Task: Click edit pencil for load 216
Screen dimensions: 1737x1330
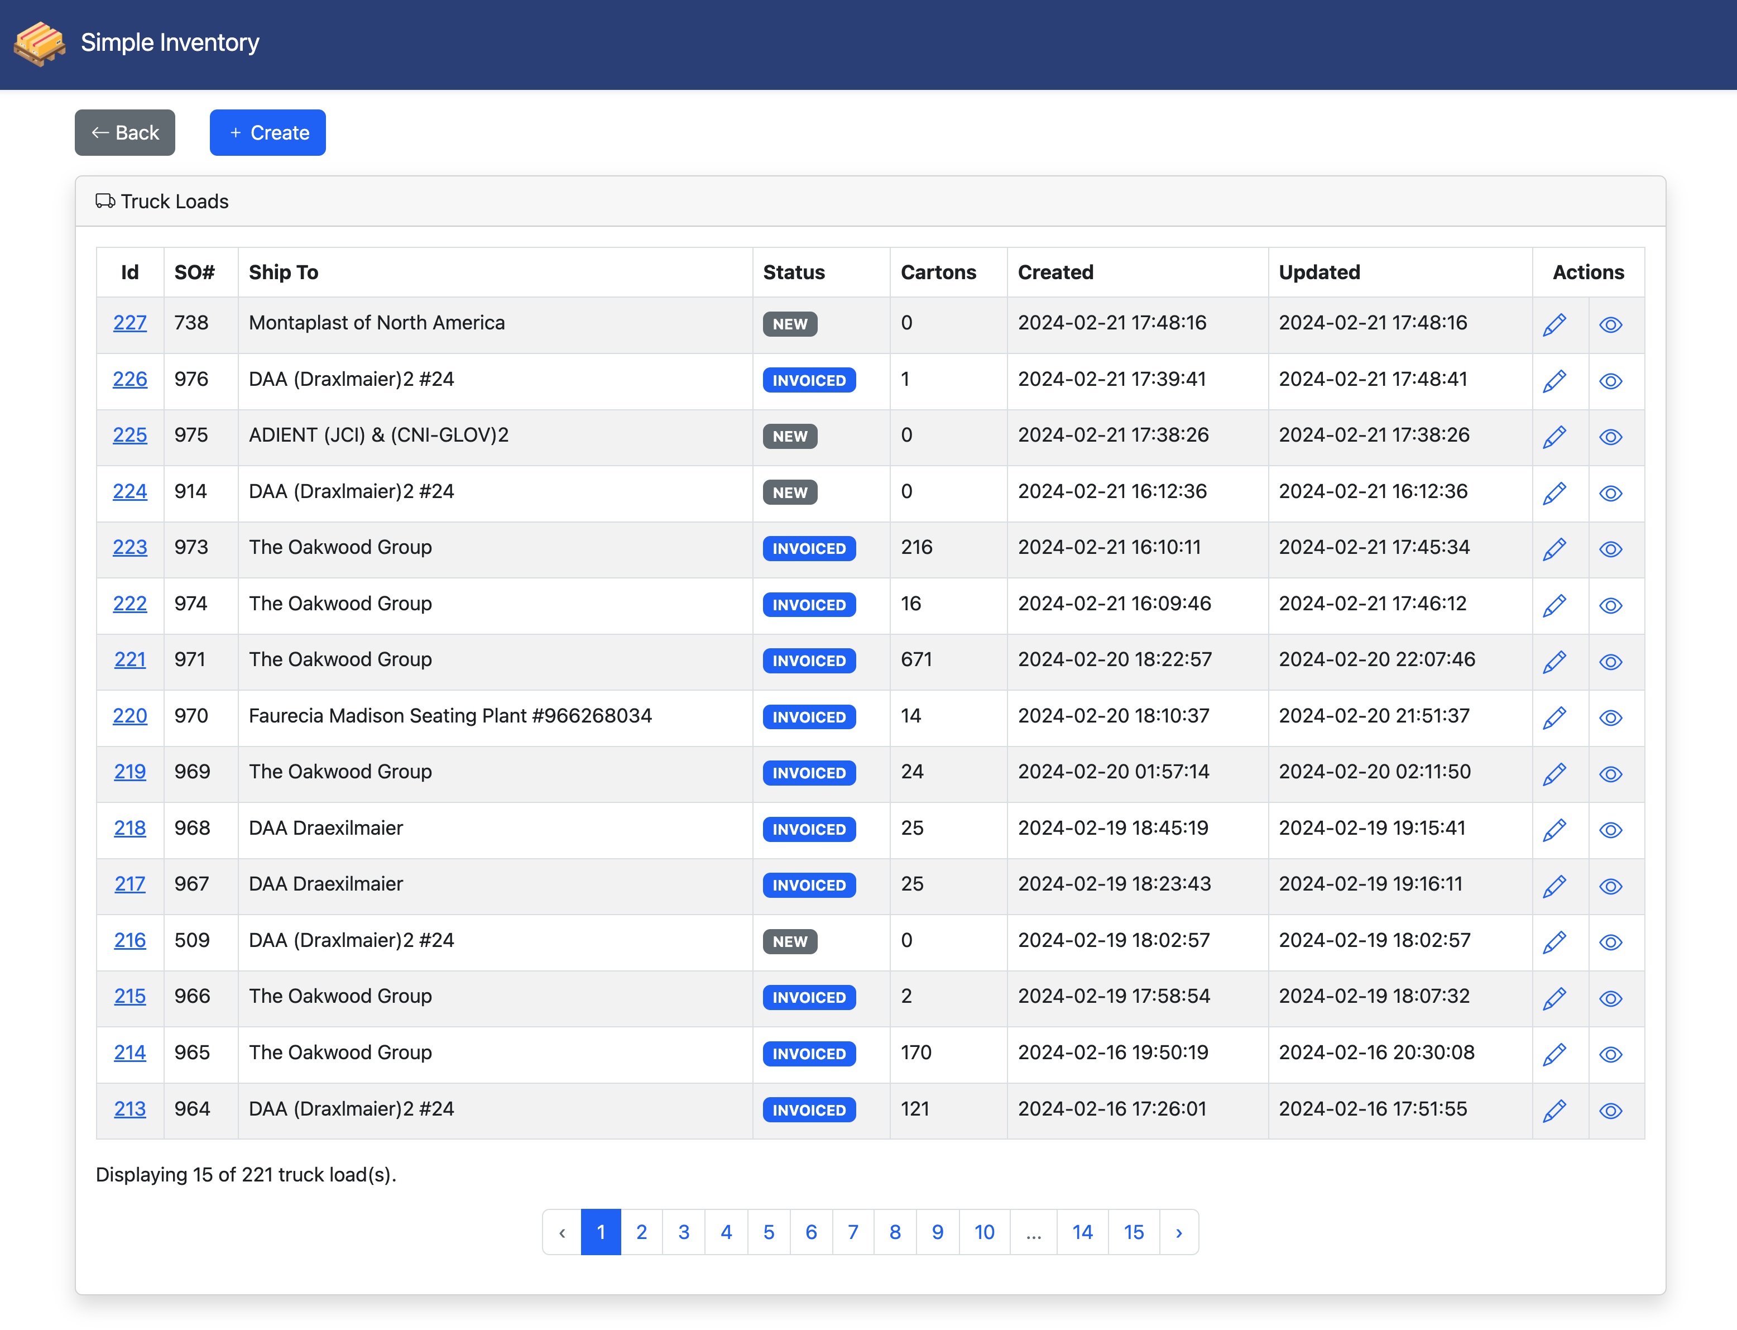Action: click(x=1554, y=942)
